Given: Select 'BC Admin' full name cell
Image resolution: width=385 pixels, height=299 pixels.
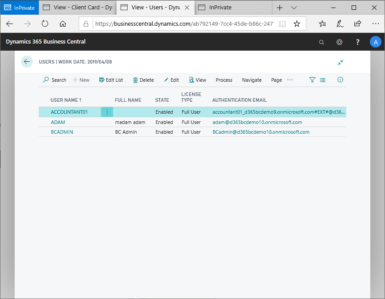Looking at the screenshot, I should (126, 132).
